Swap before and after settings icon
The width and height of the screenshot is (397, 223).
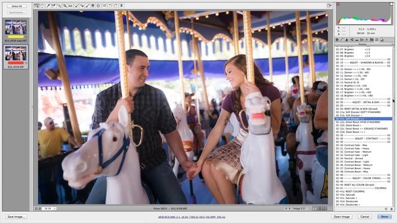click(x=320, y=209)
